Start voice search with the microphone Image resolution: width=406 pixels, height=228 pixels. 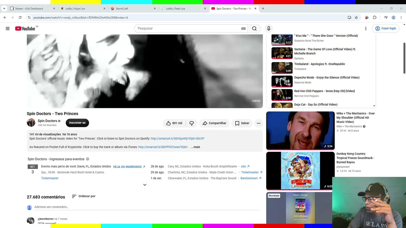[269, 28]
